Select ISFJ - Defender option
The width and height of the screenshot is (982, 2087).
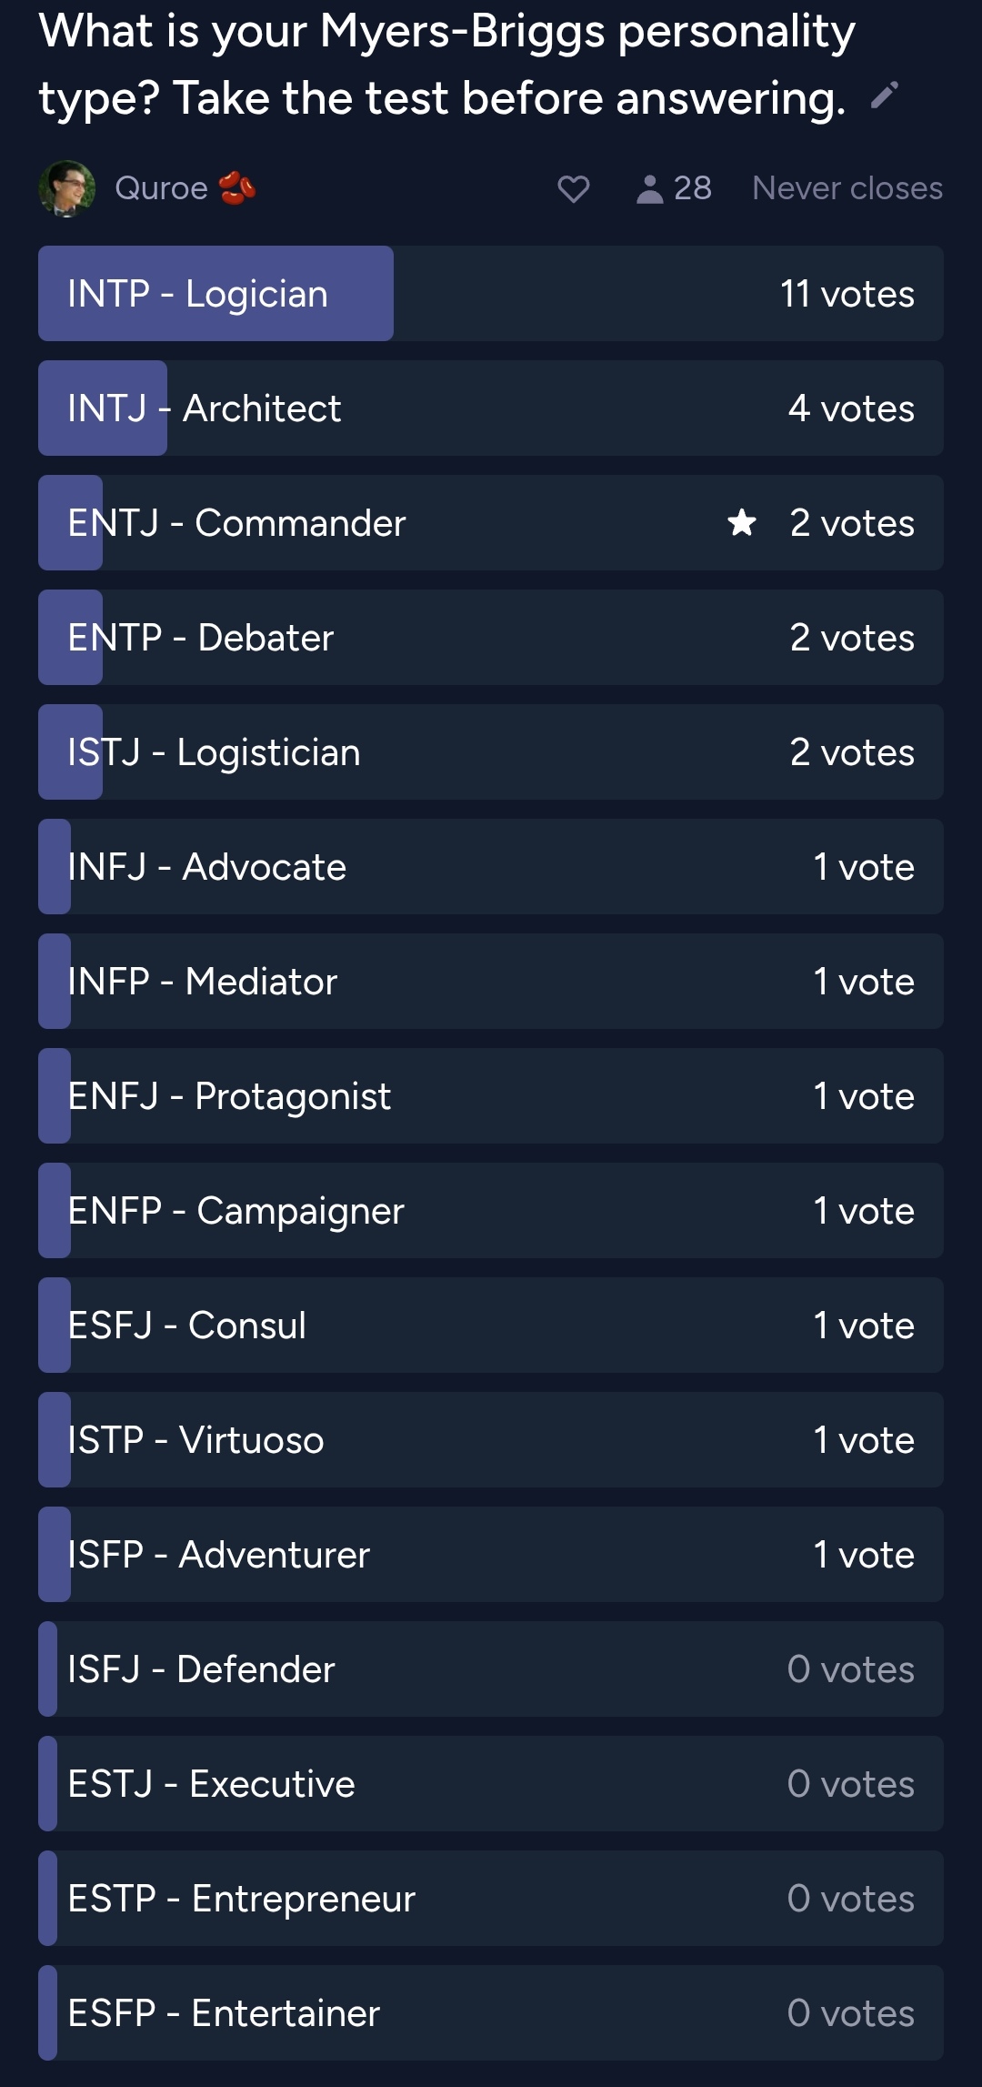point(491,1669)
